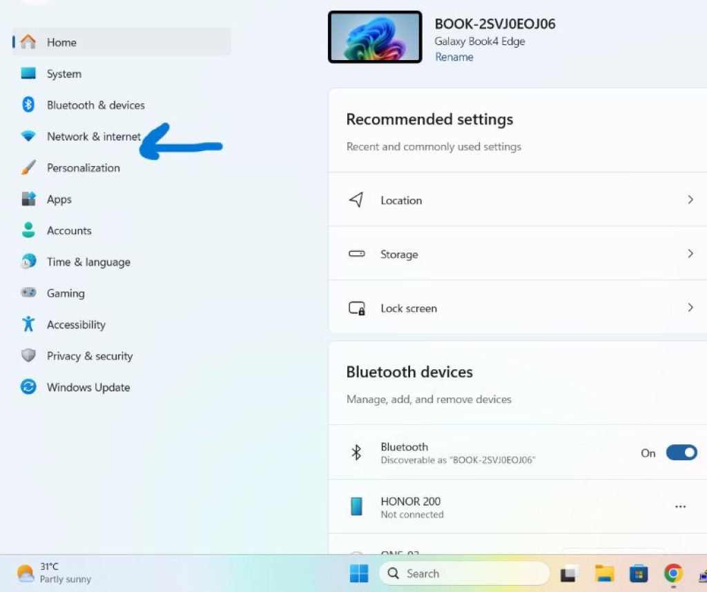Click the Recommended settings heading
Screen dimensions: 707x592
click(x=429, y=119)
